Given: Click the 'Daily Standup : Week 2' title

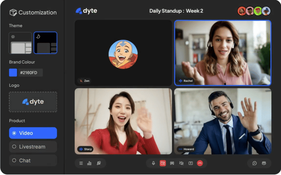Looking at the screenshot, I should click(176, 11).
